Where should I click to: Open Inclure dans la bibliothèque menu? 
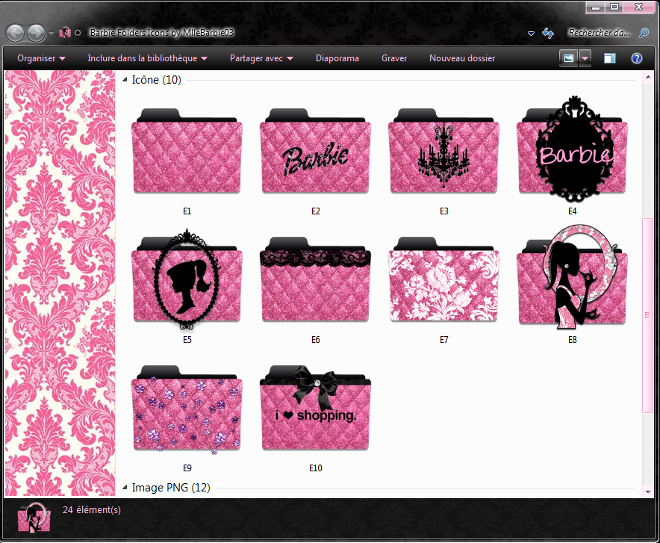[147, 58]
